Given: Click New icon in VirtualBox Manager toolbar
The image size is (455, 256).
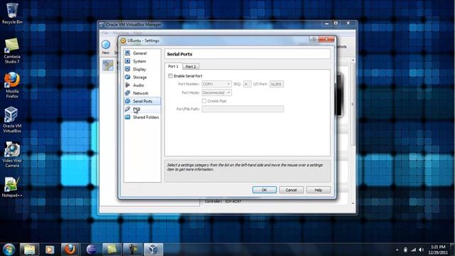Looking at the screenshot, I should point(106,47).
